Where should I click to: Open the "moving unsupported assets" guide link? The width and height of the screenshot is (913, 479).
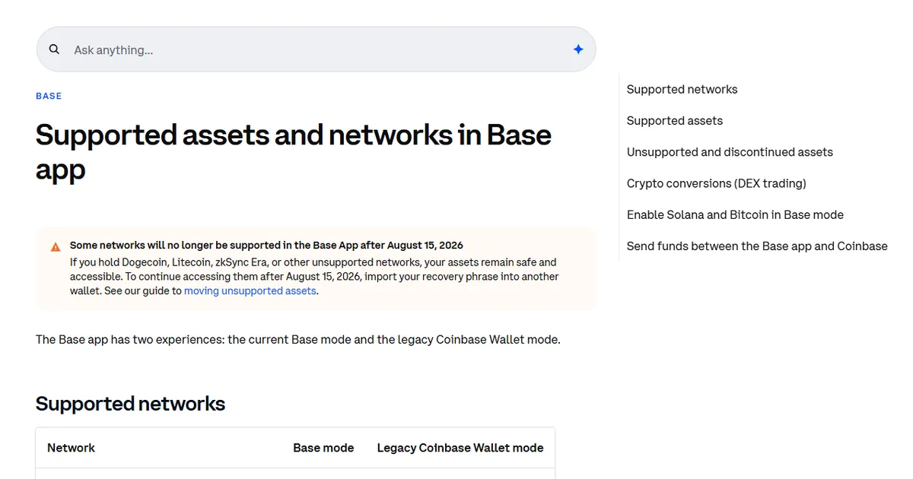click(x=250, y=291)
